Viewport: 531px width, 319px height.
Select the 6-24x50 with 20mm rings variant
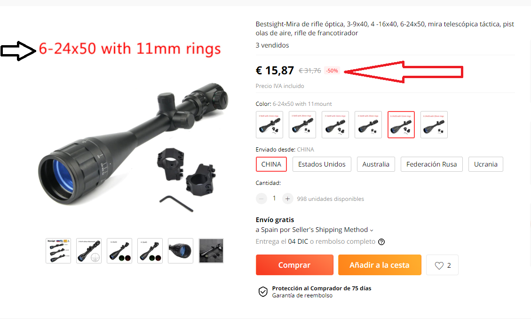434,125
